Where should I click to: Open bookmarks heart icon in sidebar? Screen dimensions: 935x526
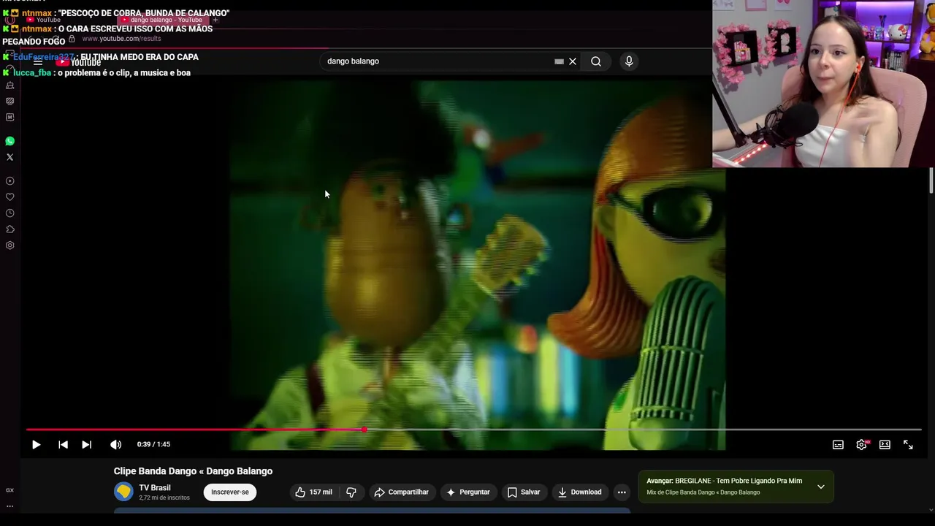9,197
